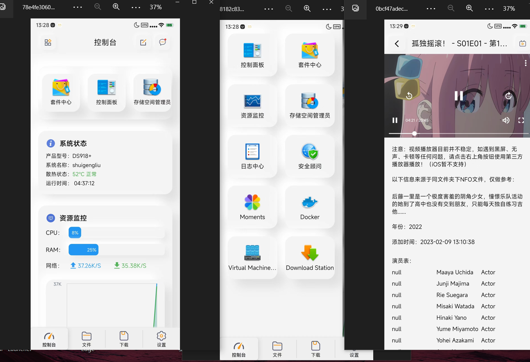
Task: Open the Docker app icon
Action: (x=310, y=207)
